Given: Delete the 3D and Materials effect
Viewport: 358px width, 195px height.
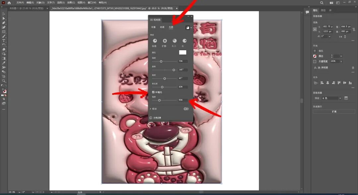Looking at the screenshot, I should pos(353,68).
